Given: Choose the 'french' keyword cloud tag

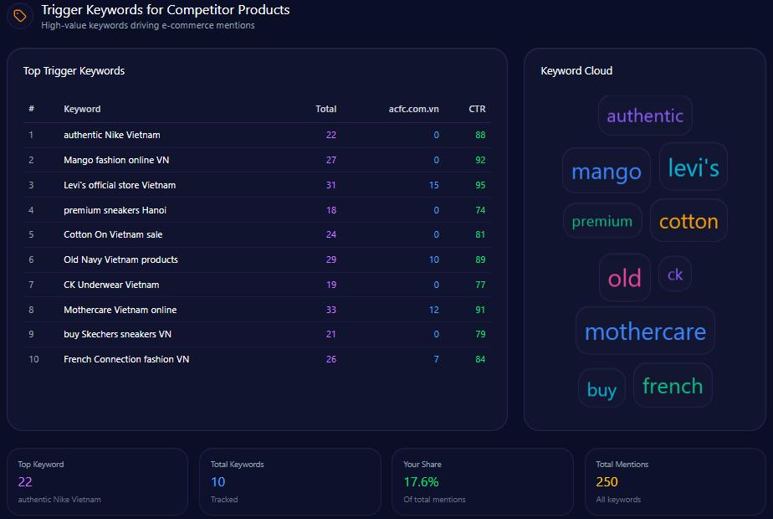Looking at the screenshot, I should (x=673, y=386).
